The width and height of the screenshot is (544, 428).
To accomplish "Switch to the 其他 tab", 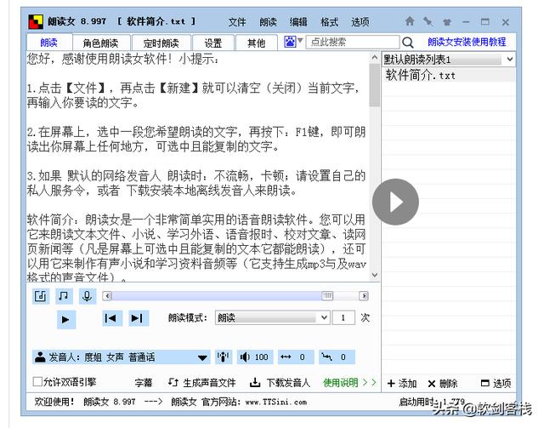I will click(257, 43).
